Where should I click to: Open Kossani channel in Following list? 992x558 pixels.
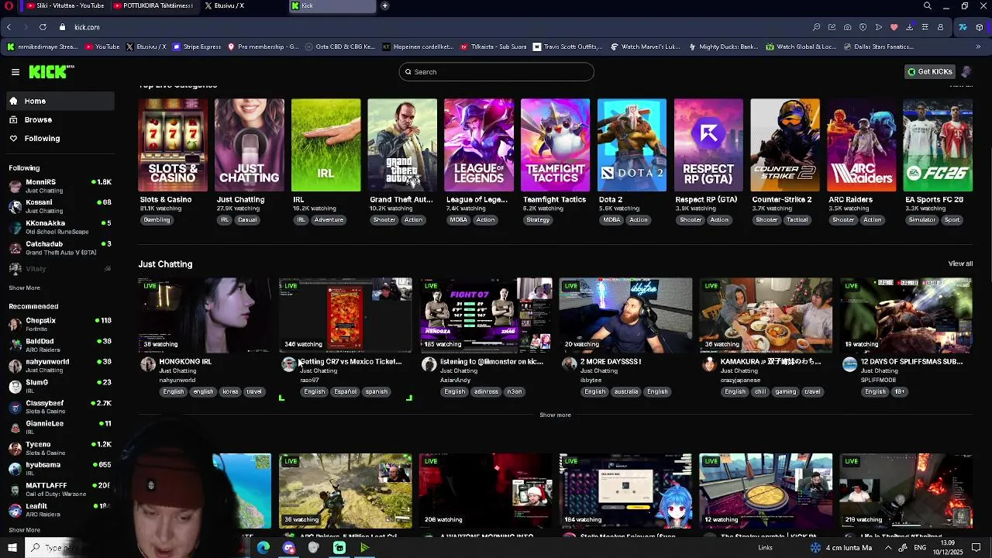(60, 206)
